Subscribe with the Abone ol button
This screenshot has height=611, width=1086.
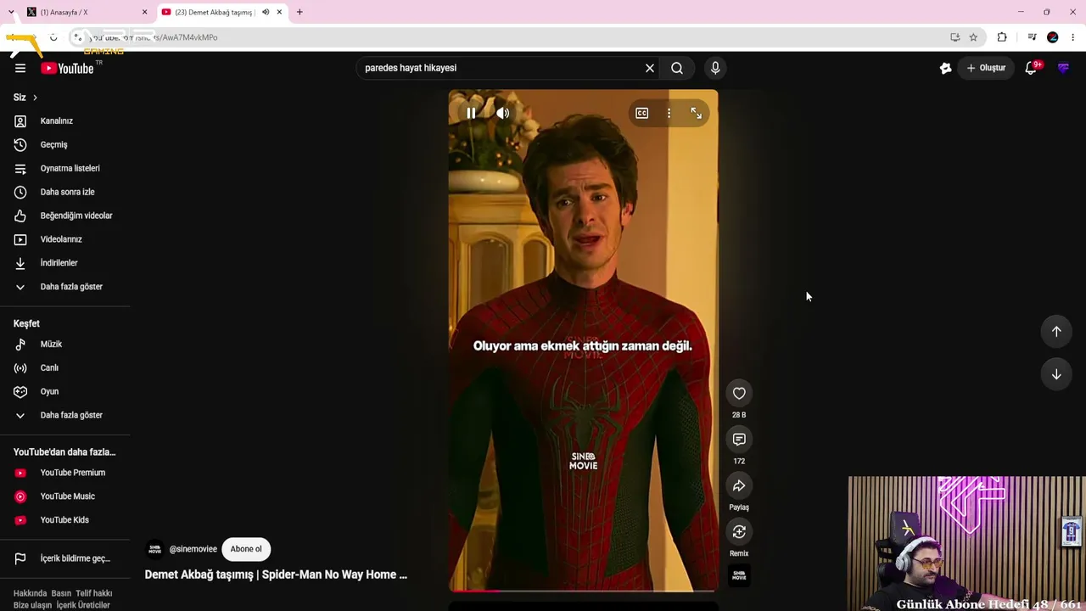click(246, 549)
